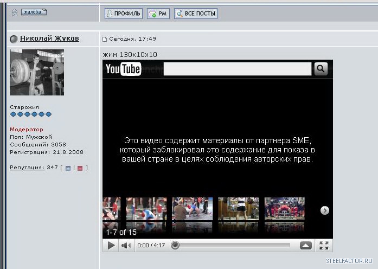This screenshot has width=378, height=269.
Task: Open the ПРОФИЛЬ profile button
Action: click(124, 14)
